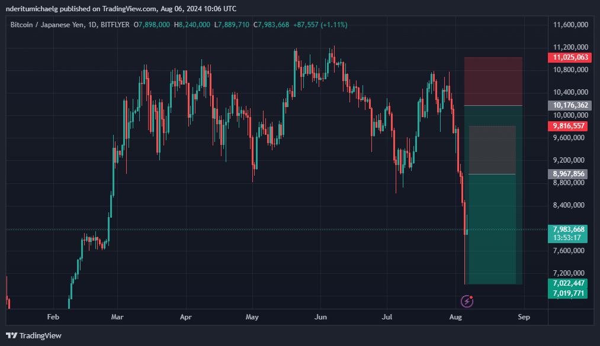
Task: Click the published-on header caption text
Action: 121,8
